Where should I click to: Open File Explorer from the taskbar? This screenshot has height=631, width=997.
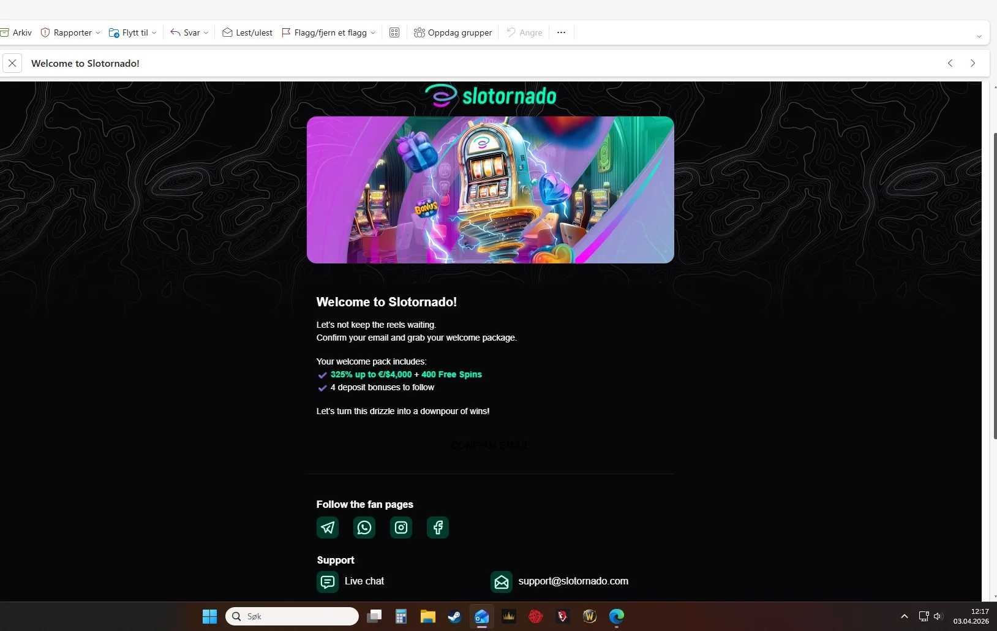point(428,616)
